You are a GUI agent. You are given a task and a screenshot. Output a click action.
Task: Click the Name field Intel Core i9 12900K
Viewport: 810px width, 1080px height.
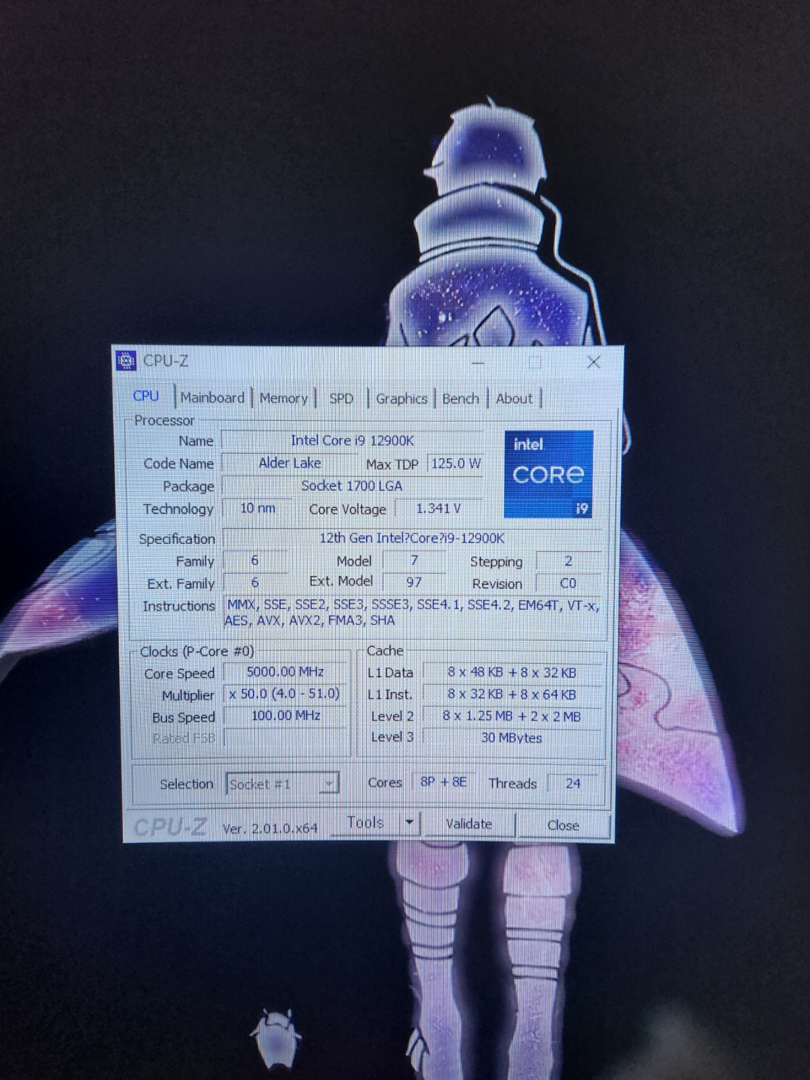352,440
